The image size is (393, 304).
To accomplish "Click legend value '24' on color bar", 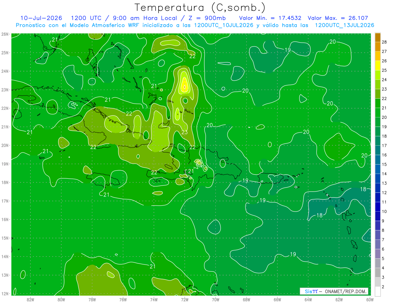I will 384,80.
